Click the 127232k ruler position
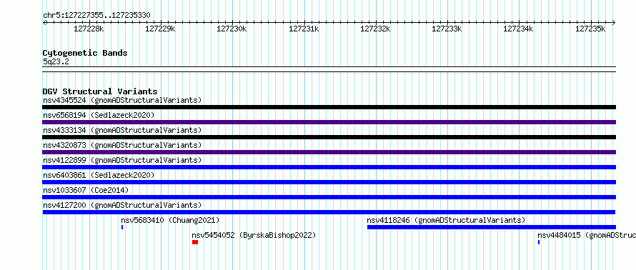Viewport: 636px width, 270px height. (376, 29)
